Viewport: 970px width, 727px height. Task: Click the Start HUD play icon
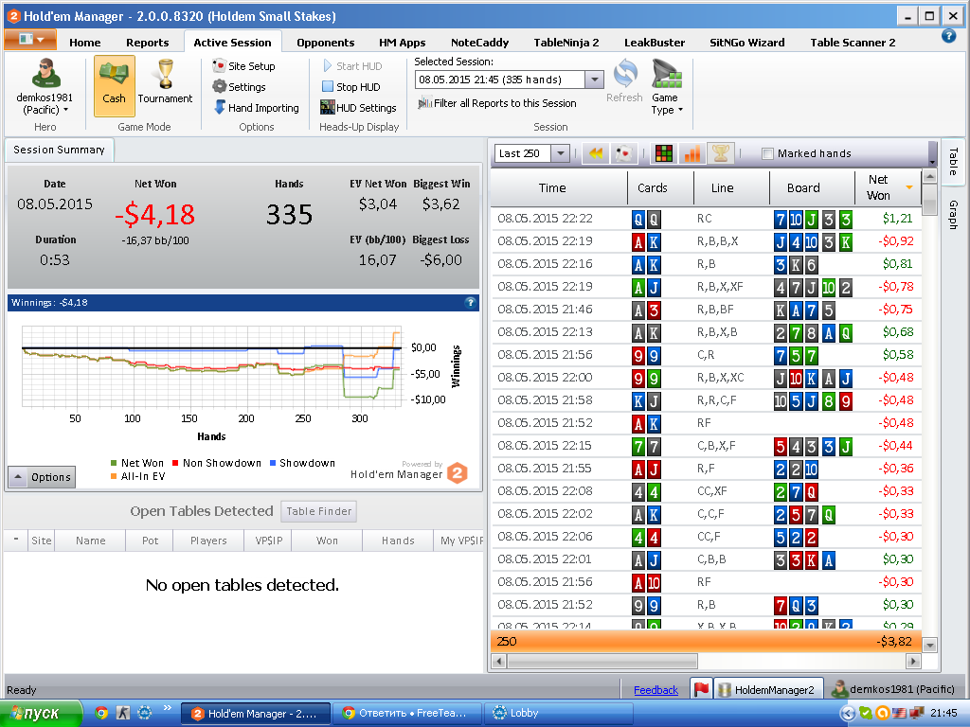point(328,65)
